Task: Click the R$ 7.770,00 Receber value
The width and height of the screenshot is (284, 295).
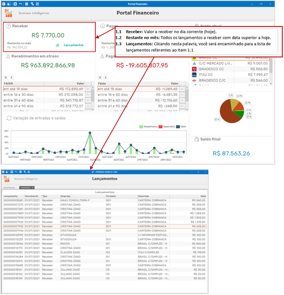Action: (x=48, y=35)
